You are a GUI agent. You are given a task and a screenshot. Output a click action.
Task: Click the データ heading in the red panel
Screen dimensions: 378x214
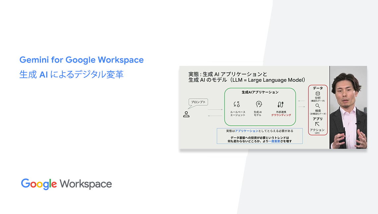click(318, 88)
